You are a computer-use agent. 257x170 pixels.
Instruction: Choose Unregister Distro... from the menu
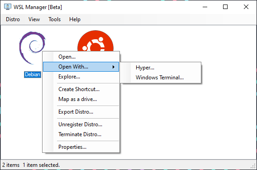pyautogui.click(x=81, y=124)
